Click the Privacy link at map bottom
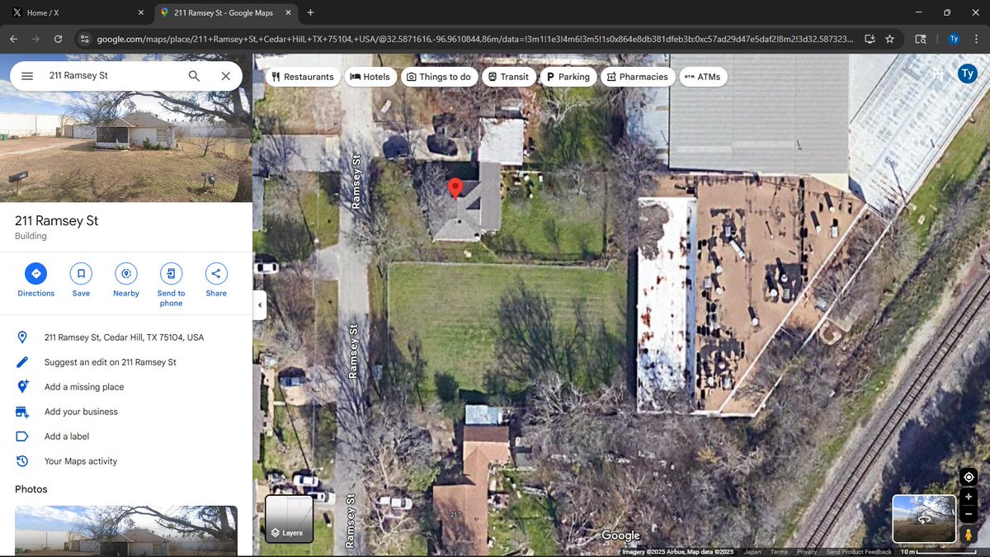Screen dimensions: 990x557 pos(807,552)
